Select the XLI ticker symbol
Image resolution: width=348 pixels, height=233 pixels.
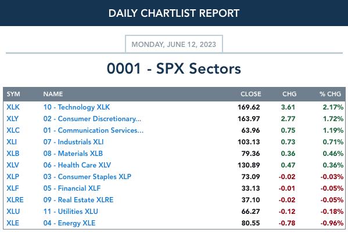point(12,142)
